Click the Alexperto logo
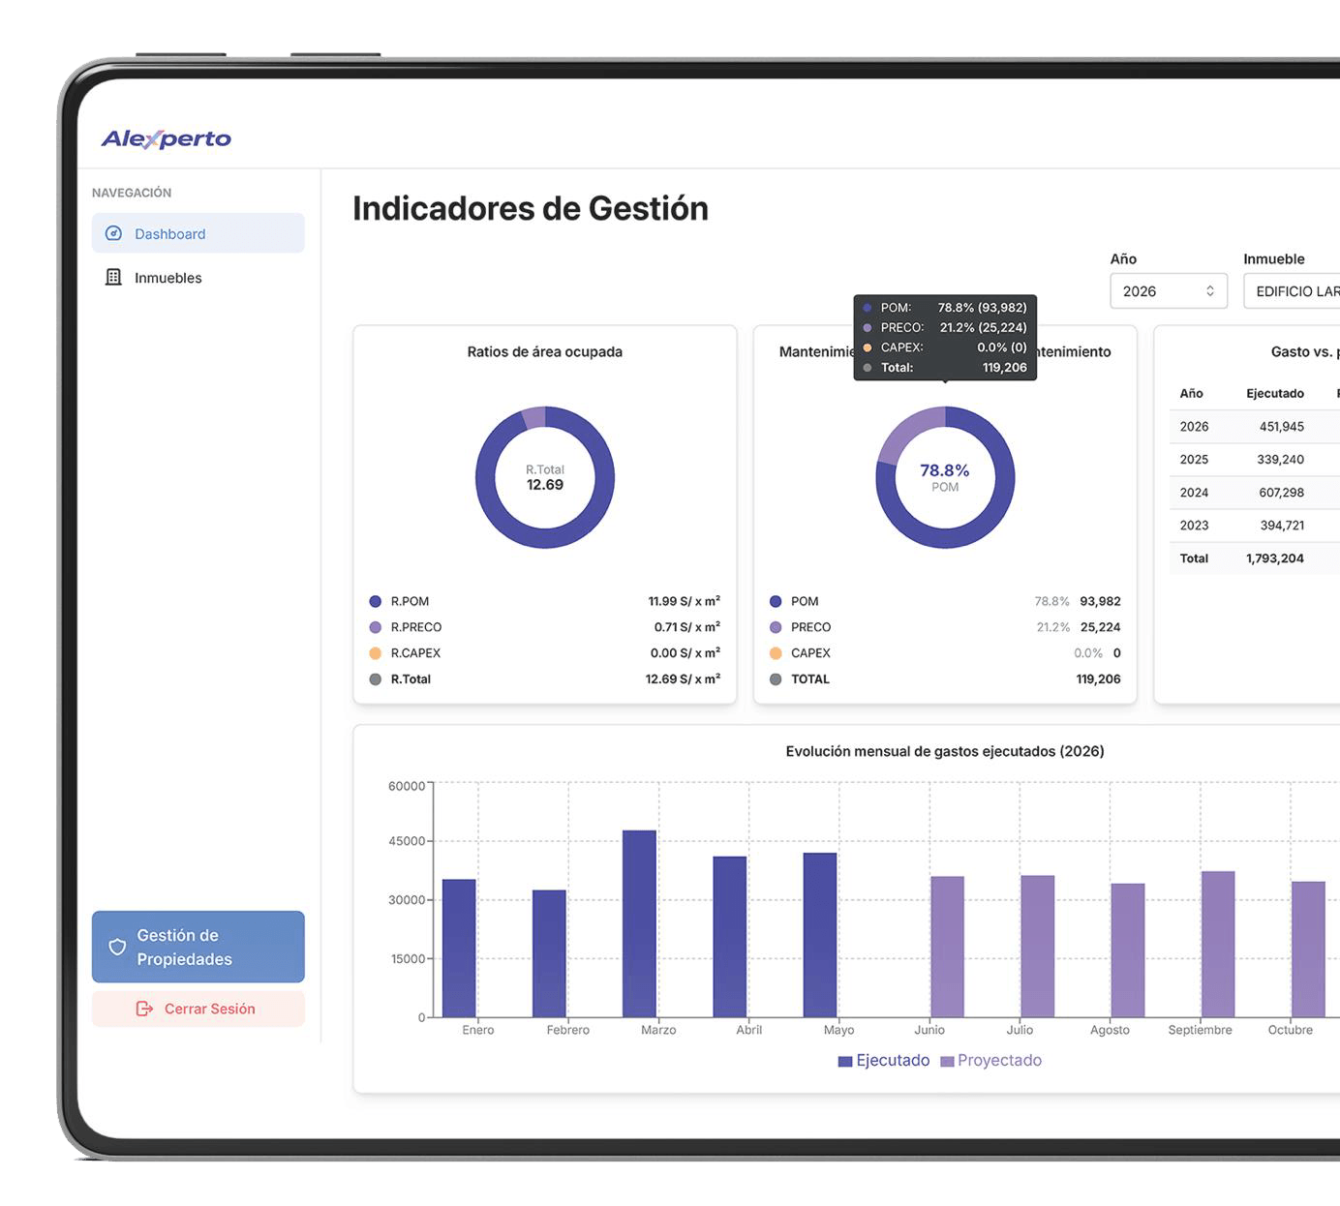Image resolution: width=1340 pixels, height=1206 pixels. (x=167, y=138)
